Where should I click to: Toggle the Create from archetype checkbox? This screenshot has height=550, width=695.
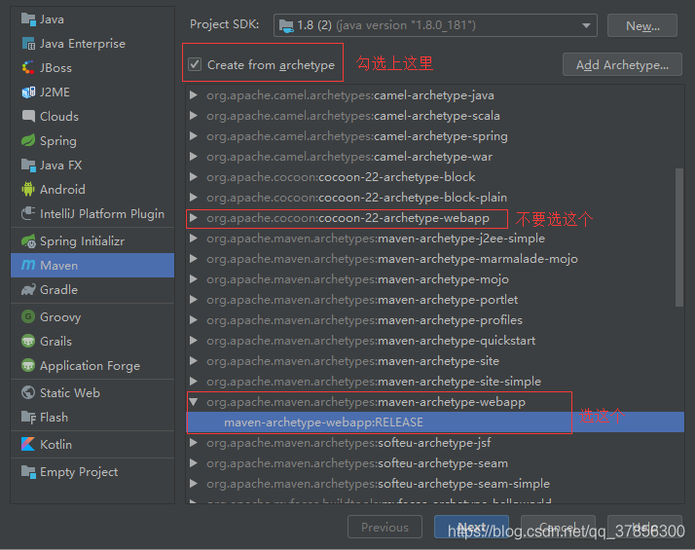coord(195,64)
